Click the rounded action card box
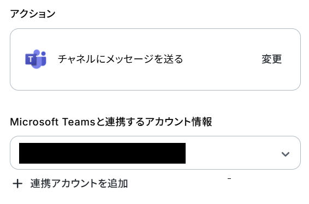This screenshot has width=309, height=204. coord(155,59)
